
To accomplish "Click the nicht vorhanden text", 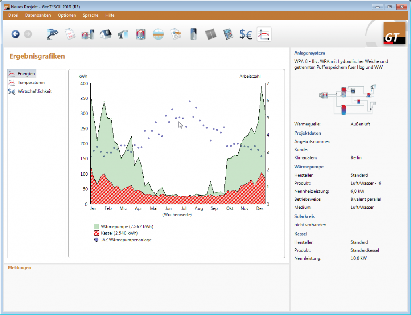I will coord(310,225).
